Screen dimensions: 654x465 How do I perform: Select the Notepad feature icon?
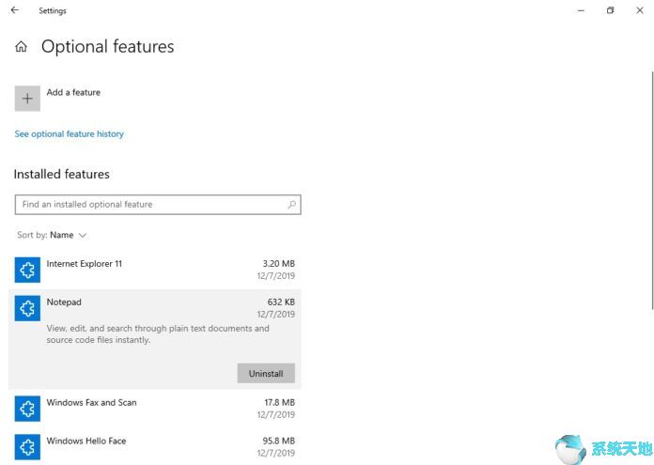(27, 308)
